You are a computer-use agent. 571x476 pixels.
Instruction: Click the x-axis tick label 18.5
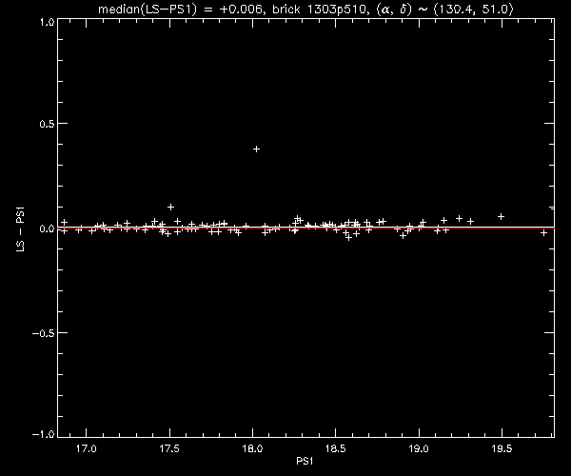(x=335, y=448)
